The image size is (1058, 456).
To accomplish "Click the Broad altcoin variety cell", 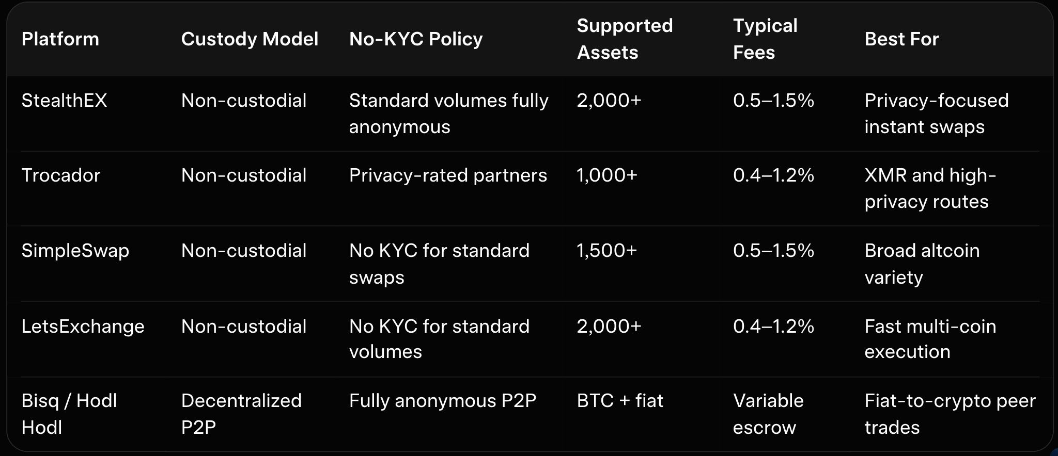I will click(922, 264).
